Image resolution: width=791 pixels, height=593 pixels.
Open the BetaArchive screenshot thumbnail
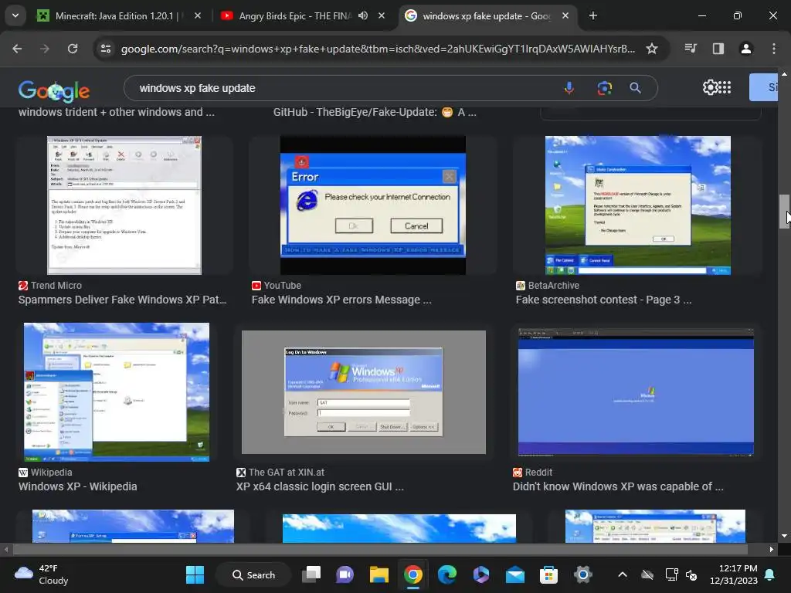click(x=637, y=205)
